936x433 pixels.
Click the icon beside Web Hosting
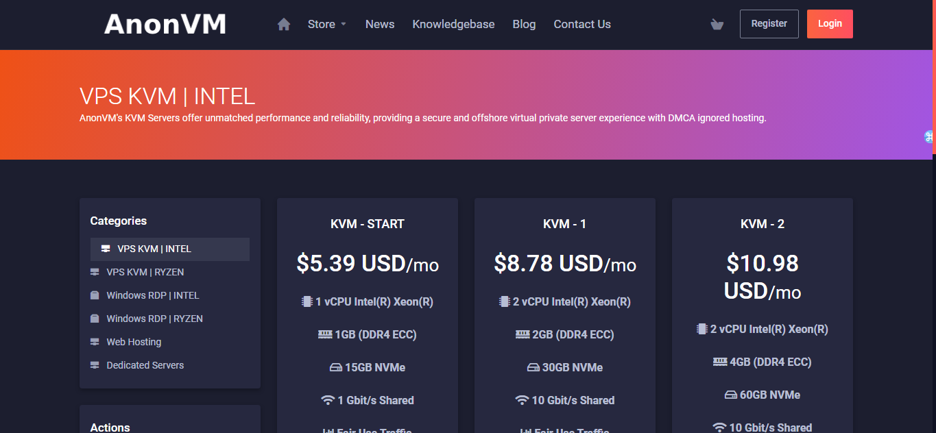95,342
